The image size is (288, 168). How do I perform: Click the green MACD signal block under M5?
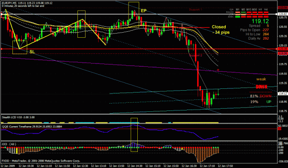pyautogui.click(x=243, y=12)
